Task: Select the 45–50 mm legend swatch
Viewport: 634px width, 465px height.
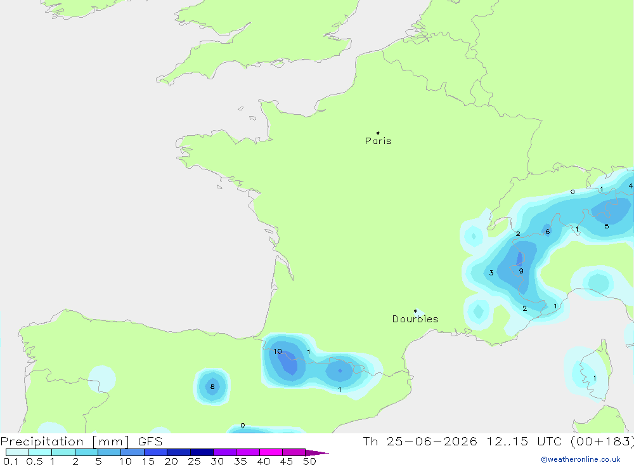Action: point(294,452)
